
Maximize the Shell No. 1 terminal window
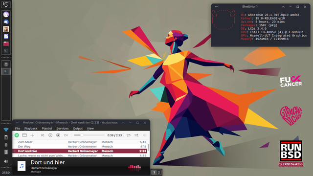pos(298,7)
